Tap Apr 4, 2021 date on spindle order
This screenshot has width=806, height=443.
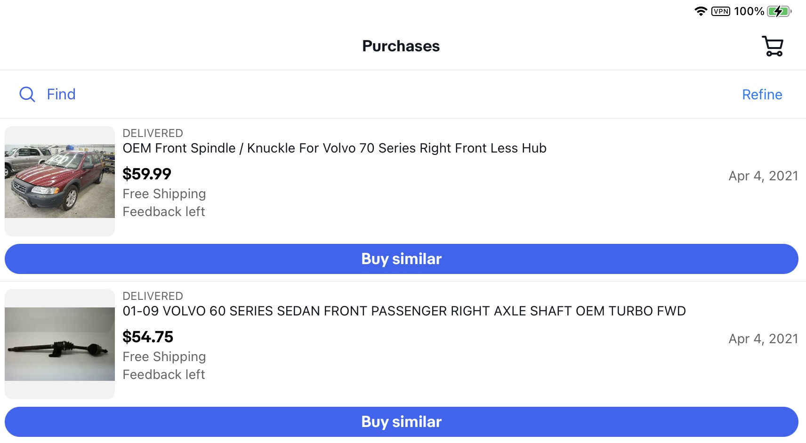pos(763,176)
